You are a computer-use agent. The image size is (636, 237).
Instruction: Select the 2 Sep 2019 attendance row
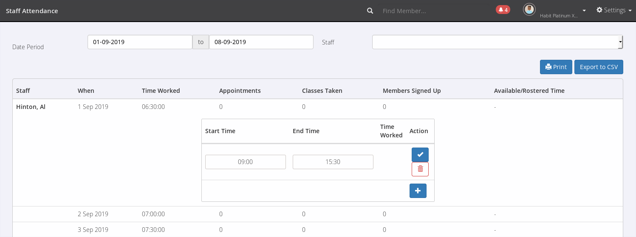point(93,214)
